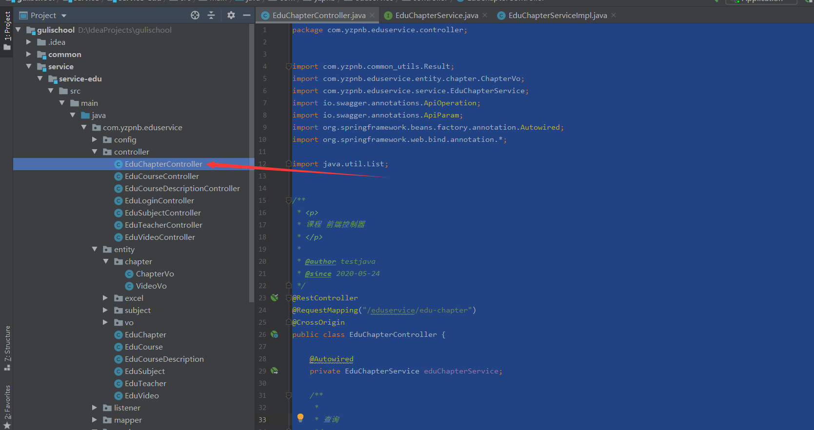The width and height of the screenshot is (814, 430).
Task: Click the @CrossOrigin annotation
Action: 318,322
